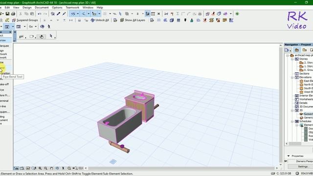Click the Trace reference icon highlighted in toolbar
The height and width of the screenshot is (176, 313).
(147, 14)
